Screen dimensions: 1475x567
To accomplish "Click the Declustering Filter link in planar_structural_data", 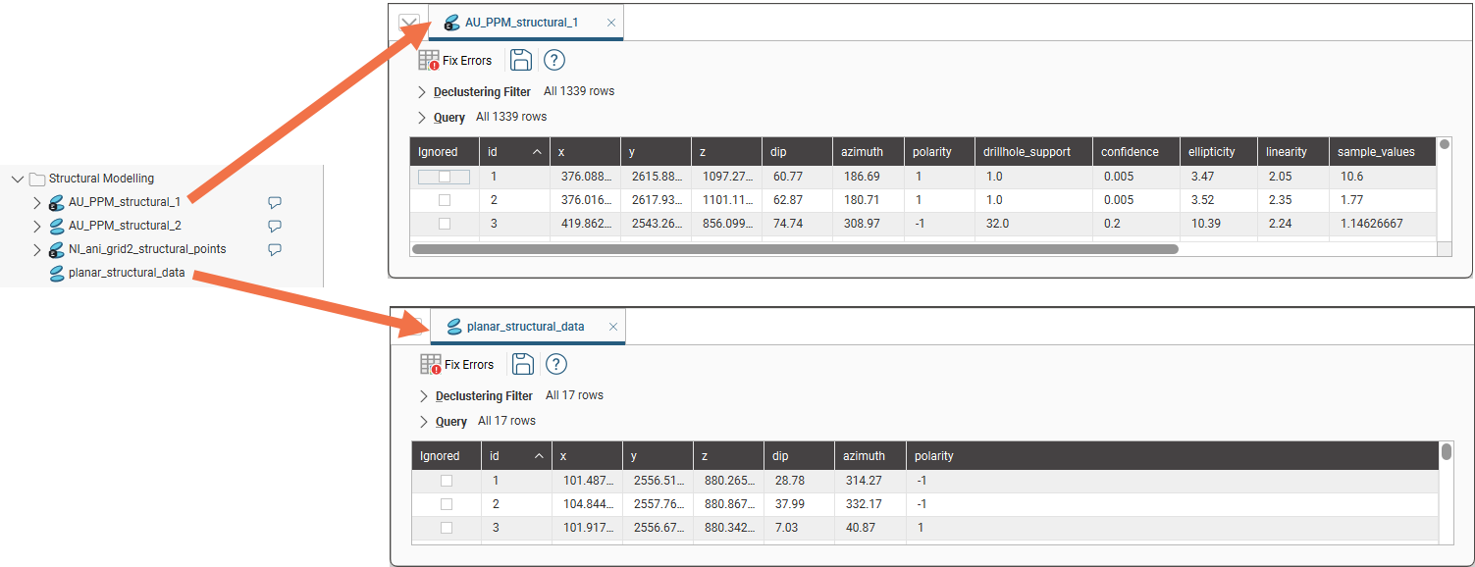I will coord(482,395).
